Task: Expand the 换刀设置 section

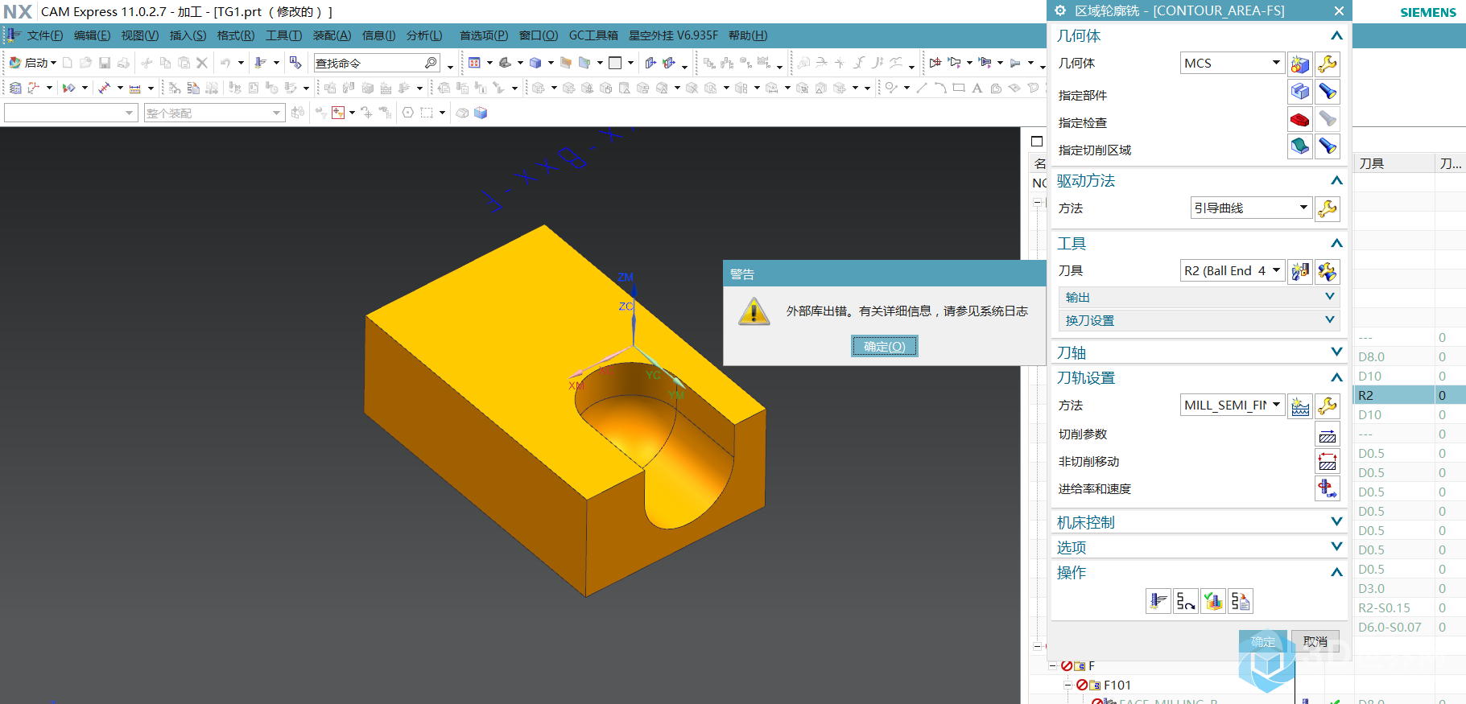Action: 1198,320
